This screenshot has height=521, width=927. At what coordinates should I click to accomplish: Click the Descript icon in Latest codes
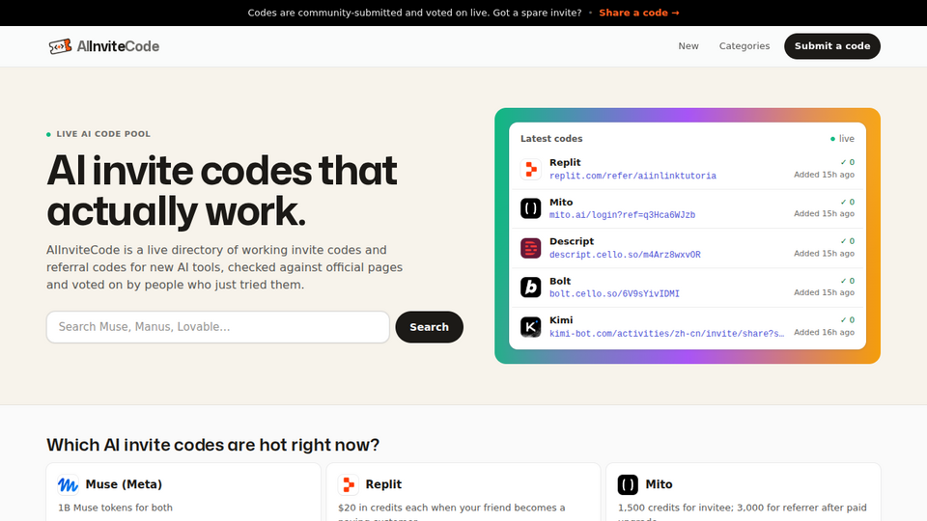tap(530, 248)
